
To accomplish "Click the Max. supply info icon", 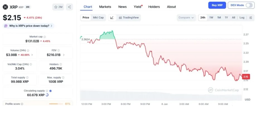I will pyautogui.click(x=63, y=78).
